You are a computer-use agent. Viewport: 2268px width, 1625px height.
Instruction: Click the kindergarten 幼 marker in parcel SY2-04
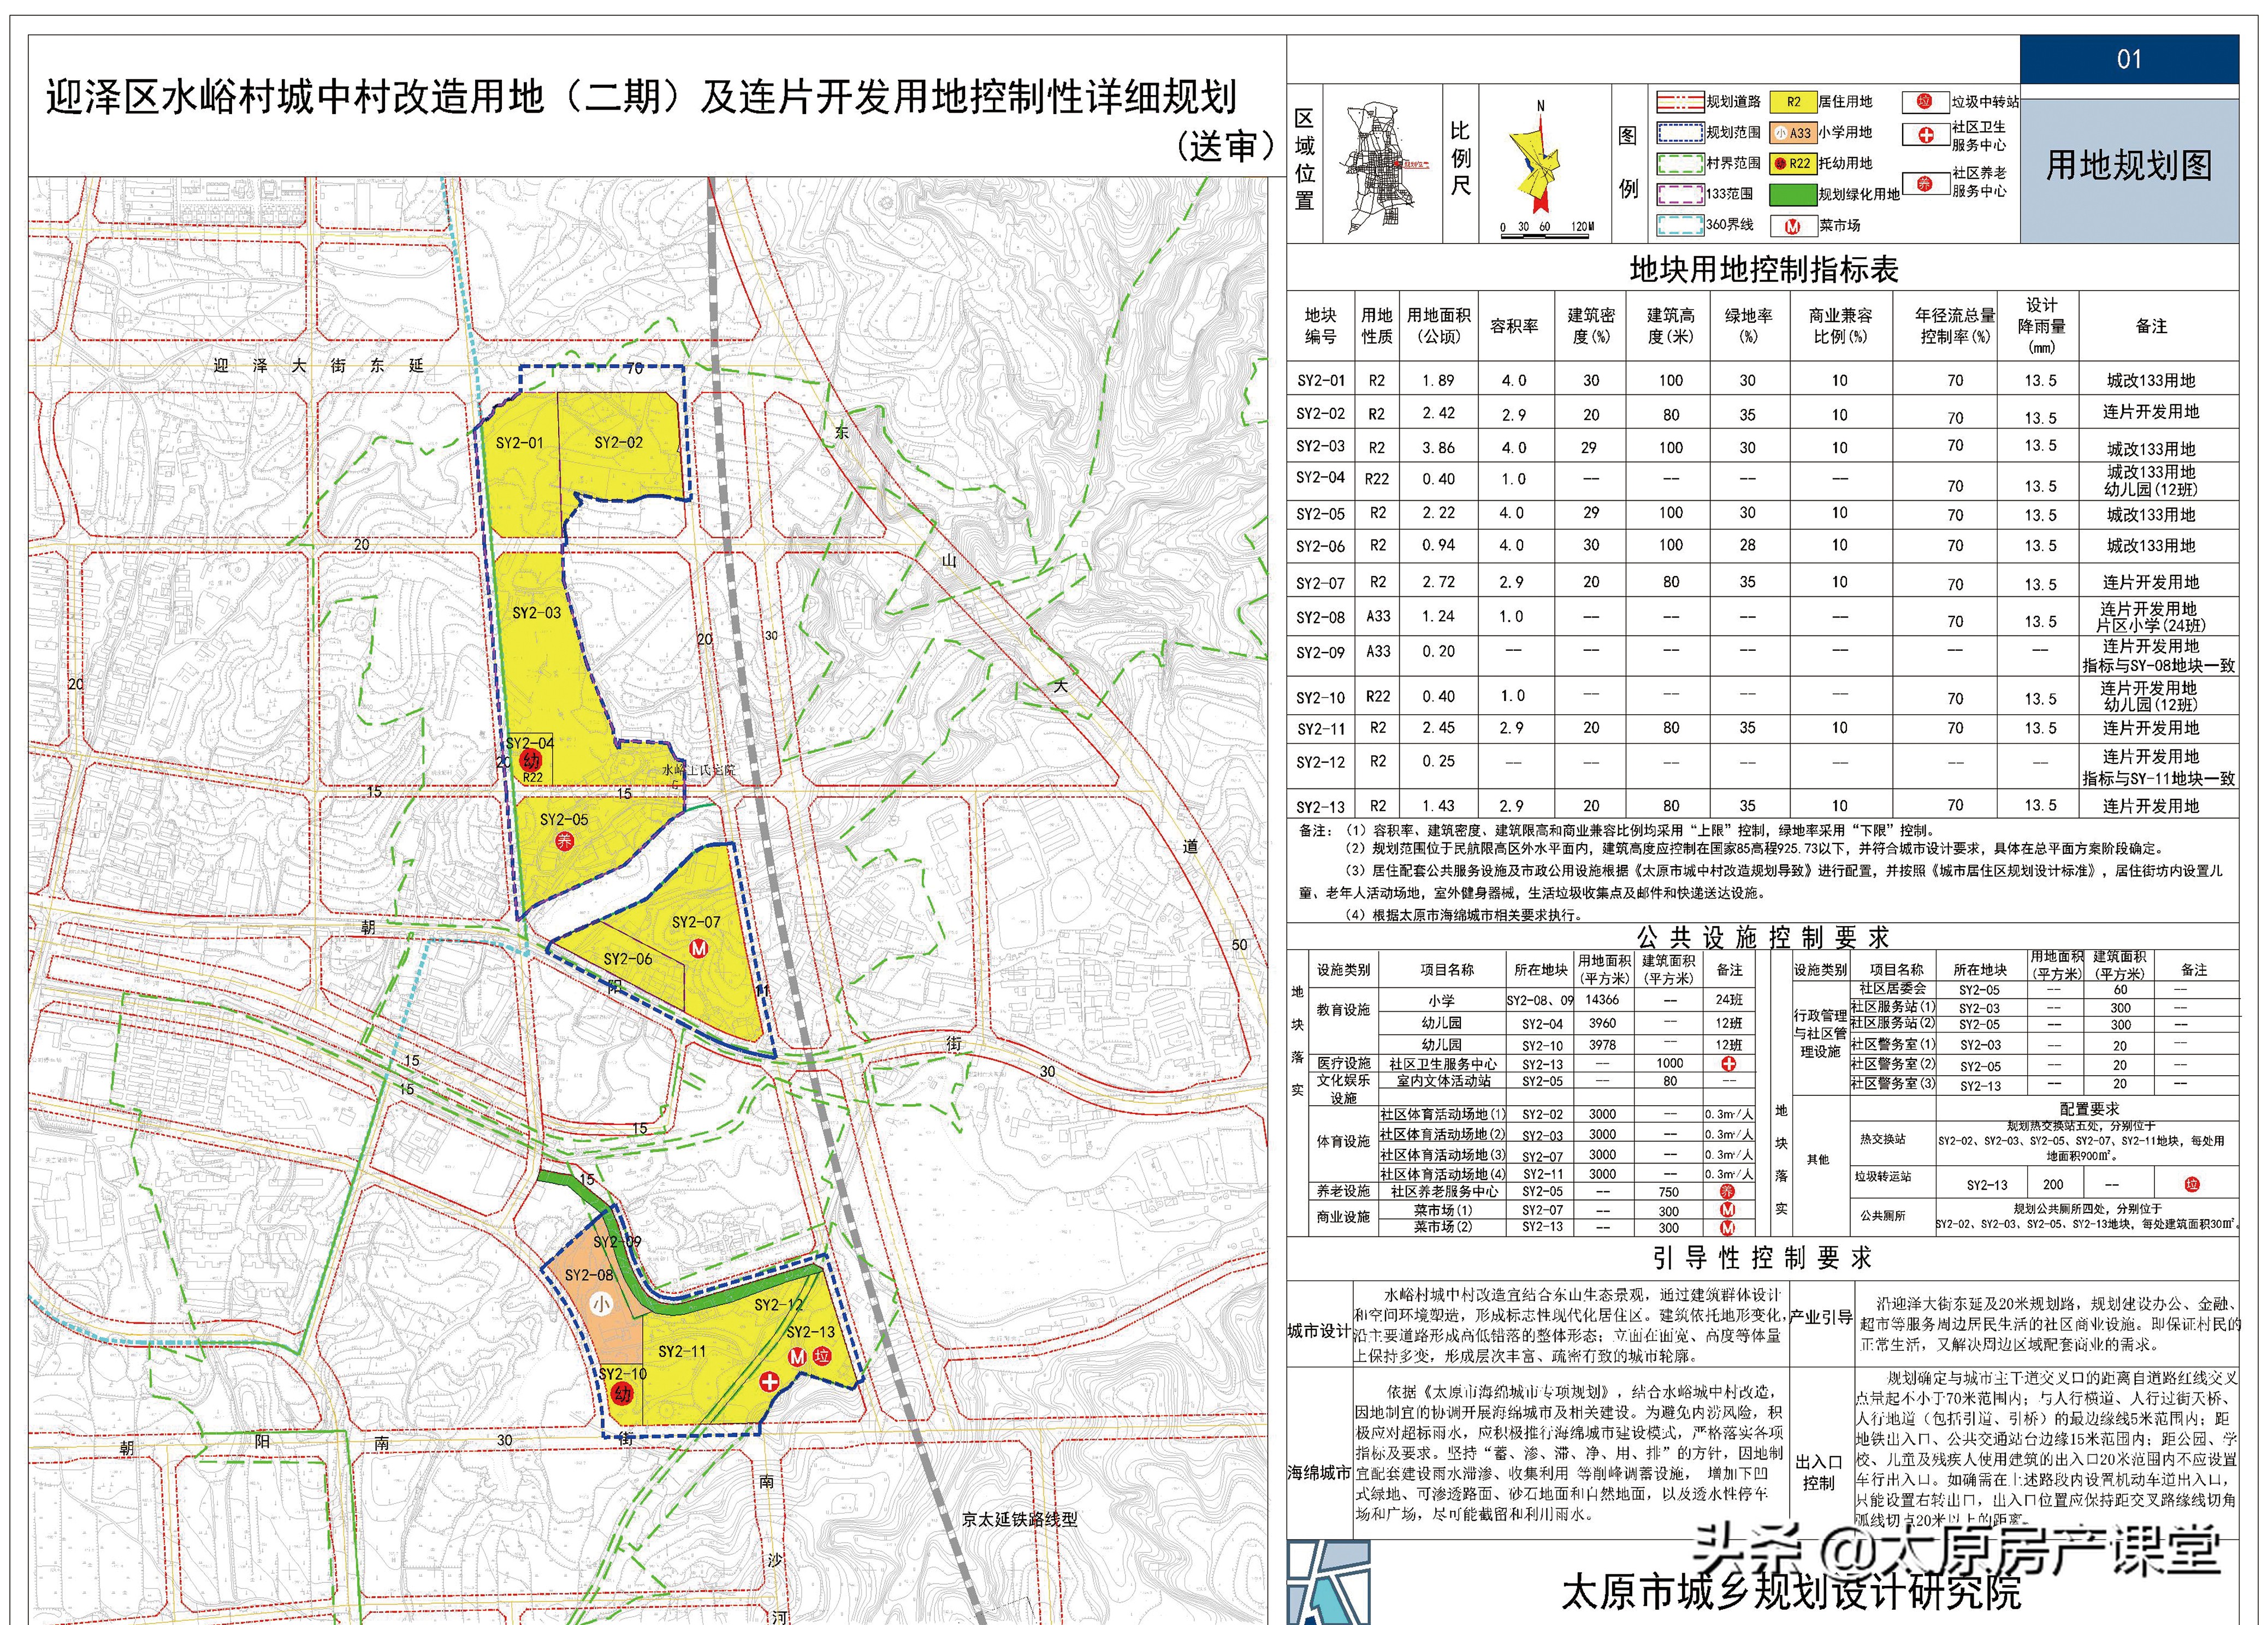click(530, 761)
